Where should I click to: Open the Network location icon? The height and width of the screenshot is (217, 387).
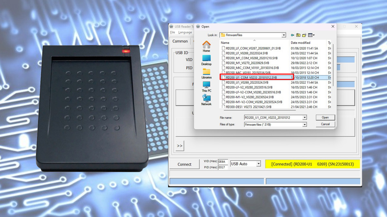pyautogui.click(x=206, y=99)
